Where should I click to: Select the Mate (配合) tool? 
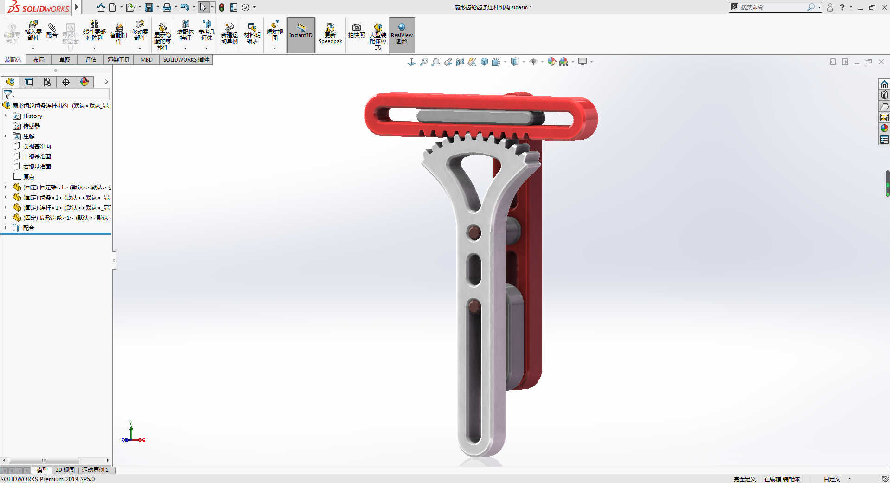[x=52, y=31]
